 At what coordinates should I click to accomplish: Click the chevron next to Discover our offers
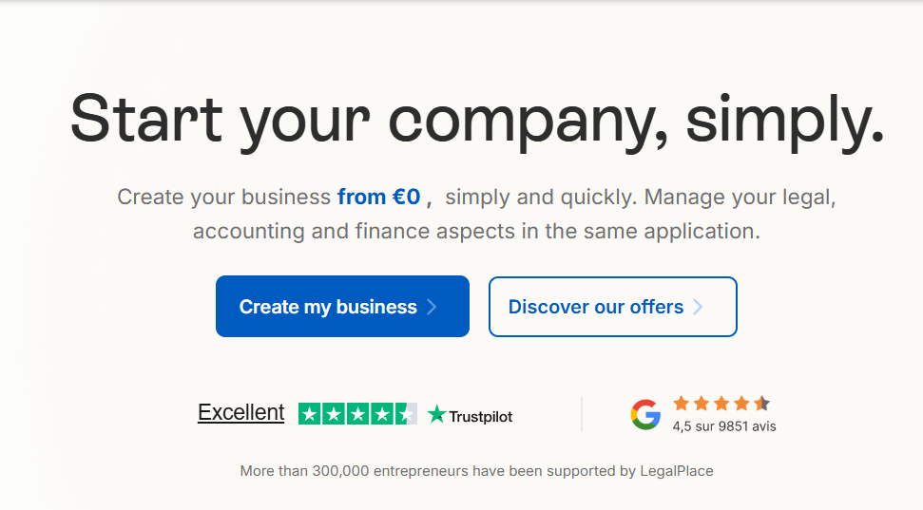698,307
